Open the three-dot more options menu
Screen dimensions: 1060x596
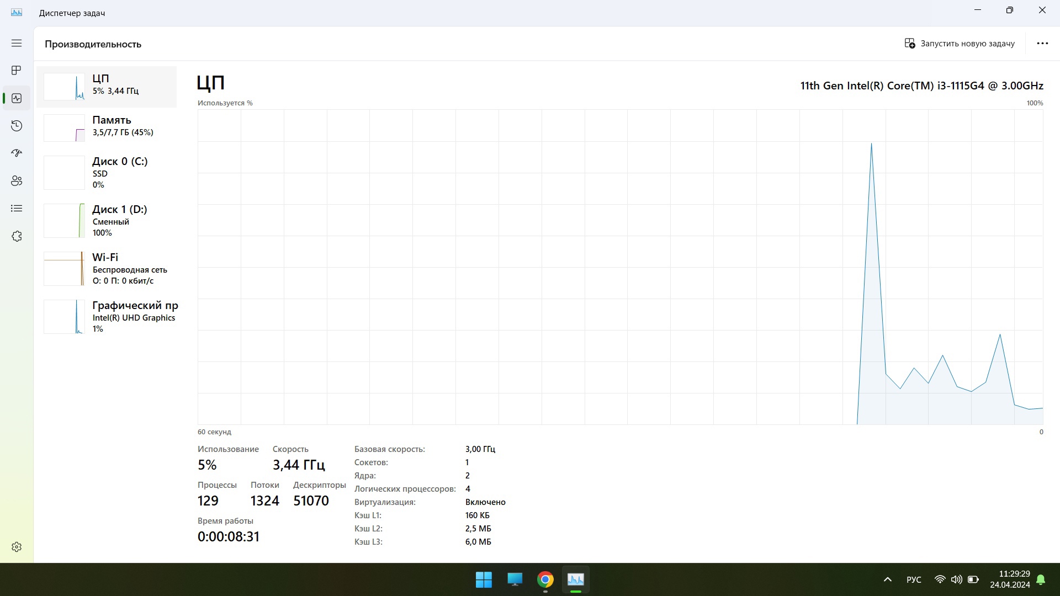coord(1042,44)
